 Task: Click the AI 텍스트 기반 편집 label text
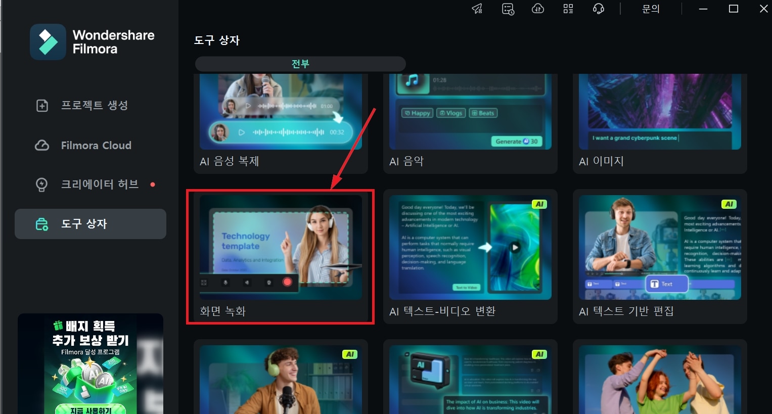(x=626, y=311)
